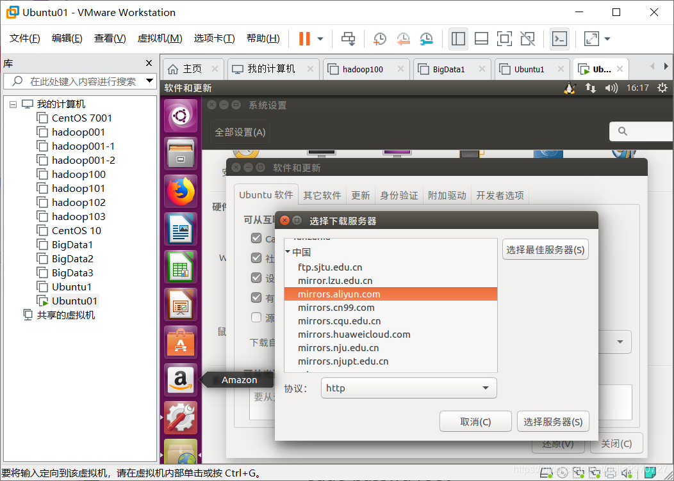Toggle the 社 community software checkbox
The image size is (674, 481).
click(256, 258)
